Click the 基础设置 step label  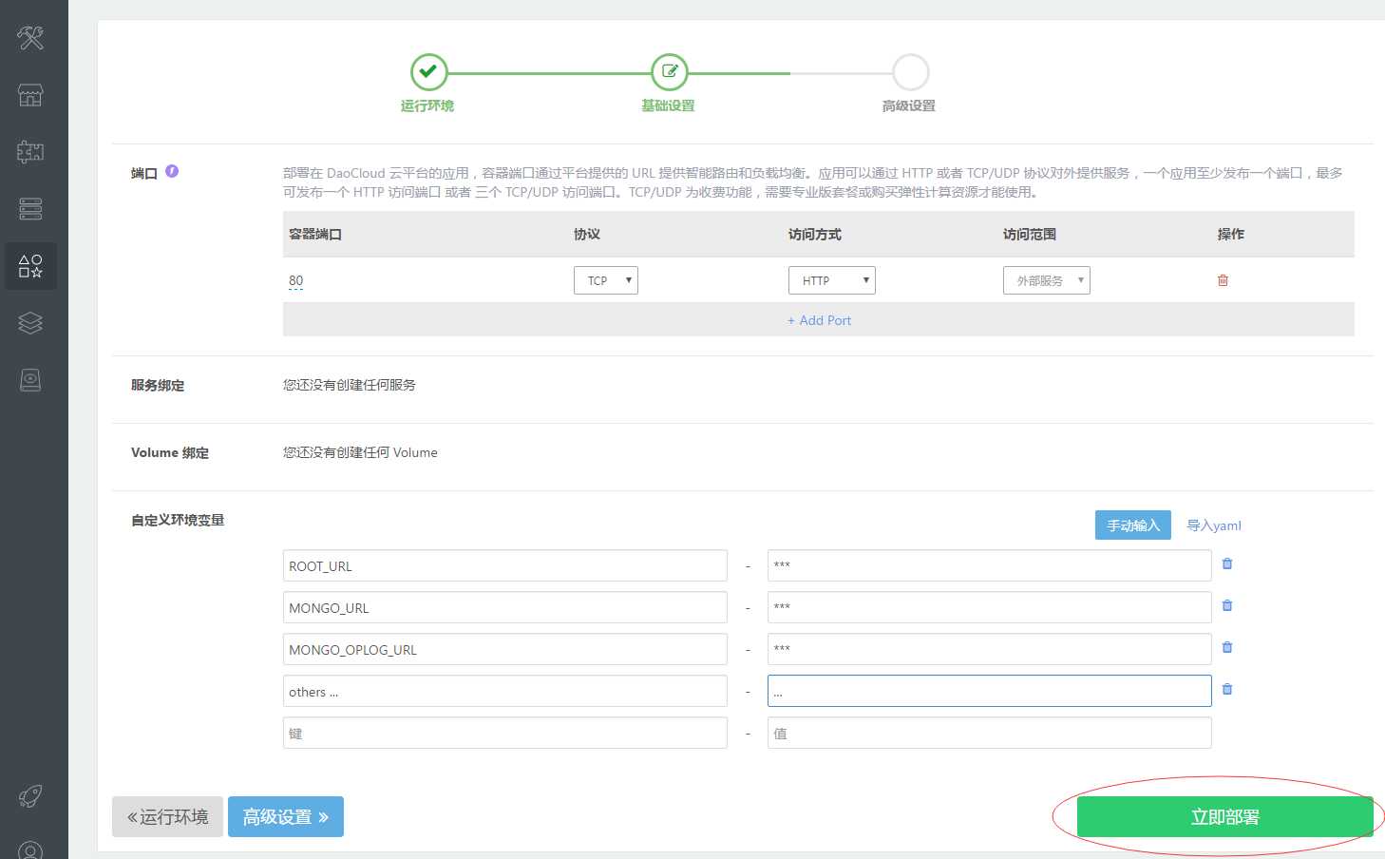(x=669, y=105)
